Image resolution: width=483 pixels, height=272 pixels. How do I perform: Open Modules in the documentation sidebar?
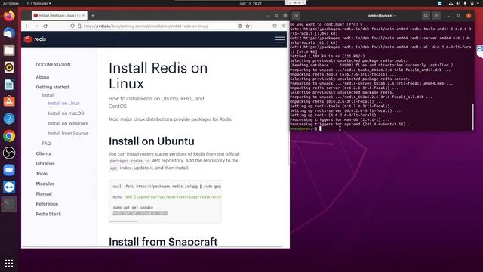point(45,184)
